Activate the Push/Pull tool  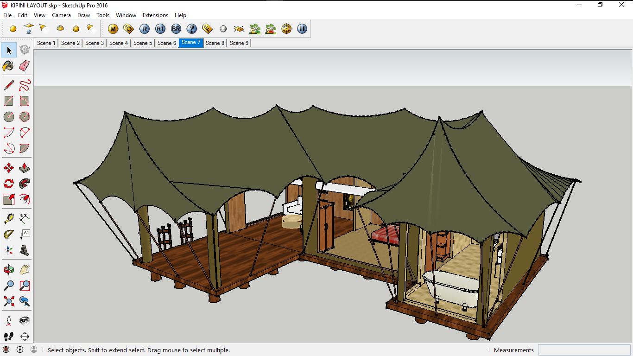point(25,168)
